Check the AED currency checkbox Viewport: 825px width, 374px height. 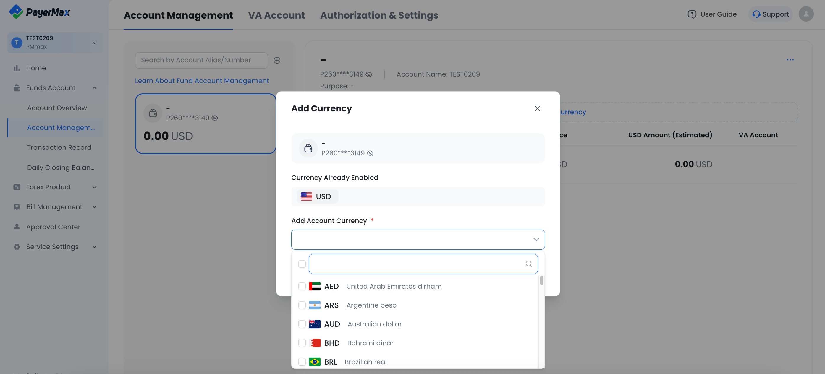[x=302, y=286]
